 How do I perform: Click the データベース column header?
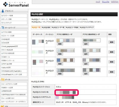[37, 34]
